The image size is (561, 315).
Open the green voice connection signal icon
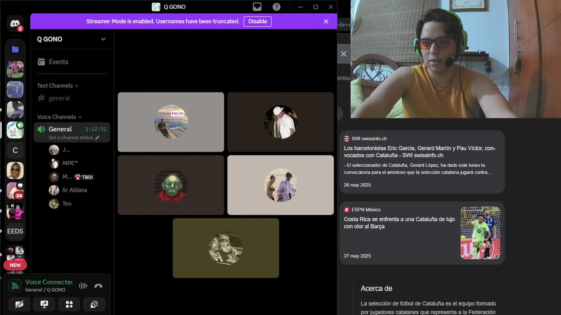(x=15, y=286)
